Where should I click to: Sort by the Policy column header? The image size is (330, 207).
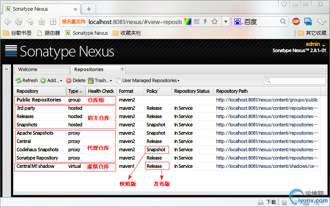[x=158, y=91]
